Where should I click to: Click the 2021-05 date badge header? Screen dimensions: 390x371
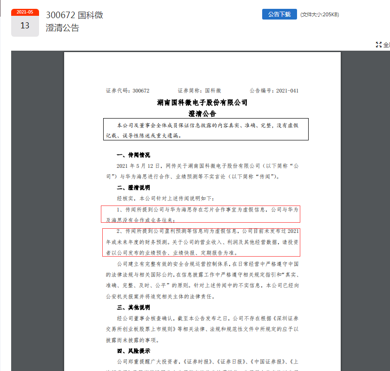(25, 12)
